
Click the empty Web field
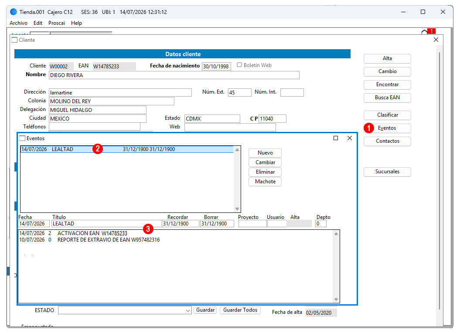tap(230, 128)
